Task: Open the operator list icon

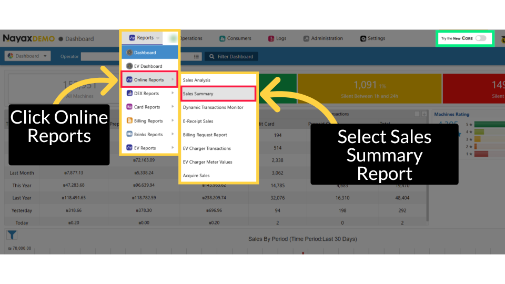Action: (x=196, y=57)
